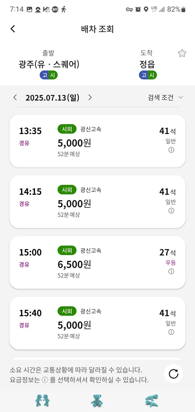
Task: Change arrival terminal 정읍
Action: [147, 64]
